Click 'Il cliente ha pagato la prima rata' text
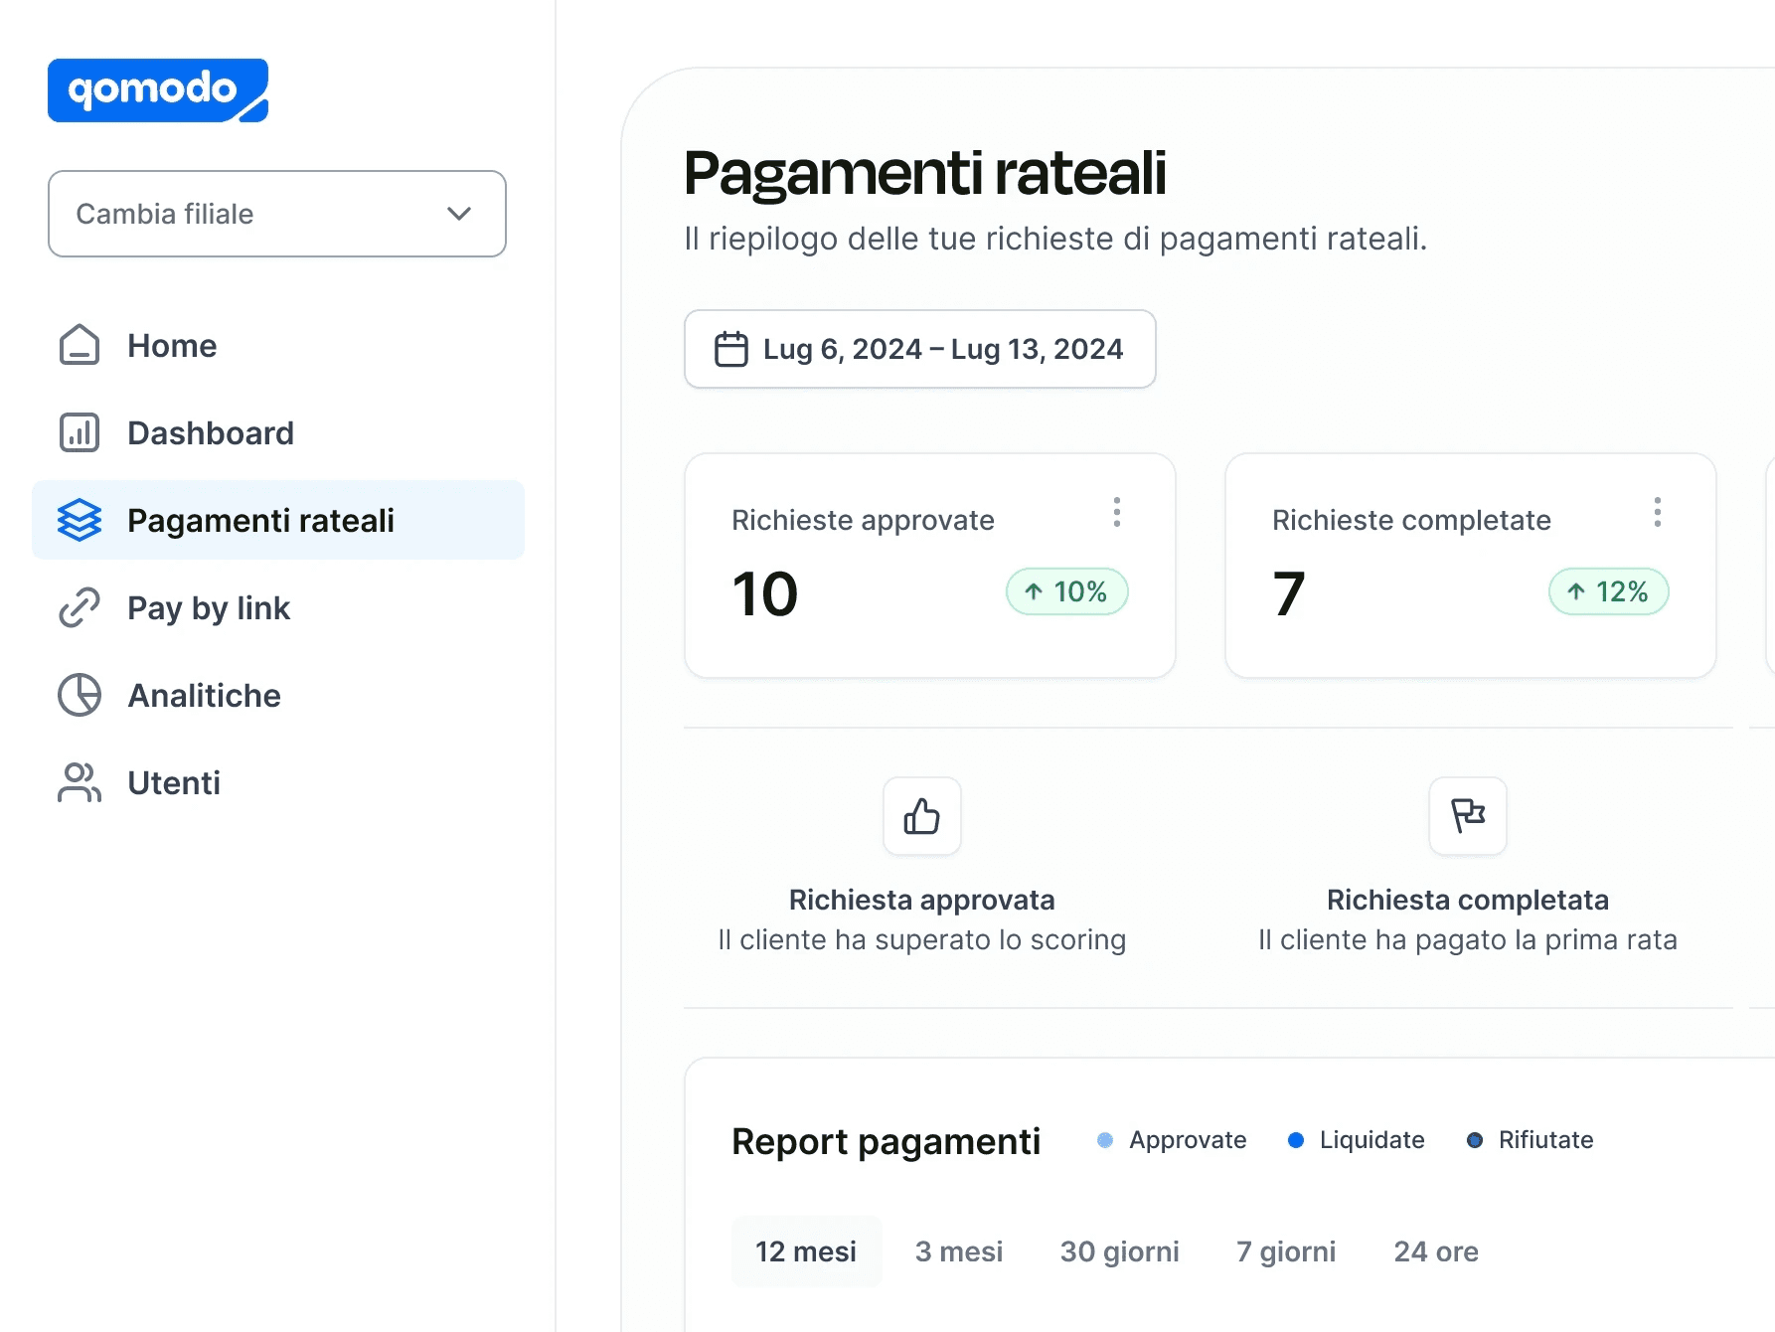The width and height of the screenshot is (1775, 1332). tap(1468, 939)
